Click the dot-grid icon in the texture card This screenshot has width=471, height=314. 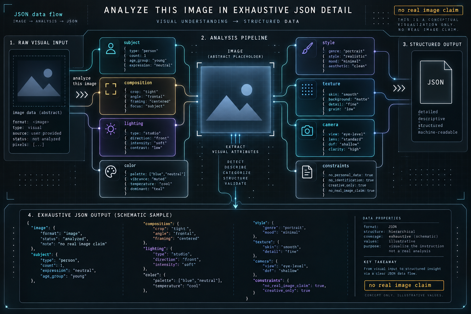307,90
